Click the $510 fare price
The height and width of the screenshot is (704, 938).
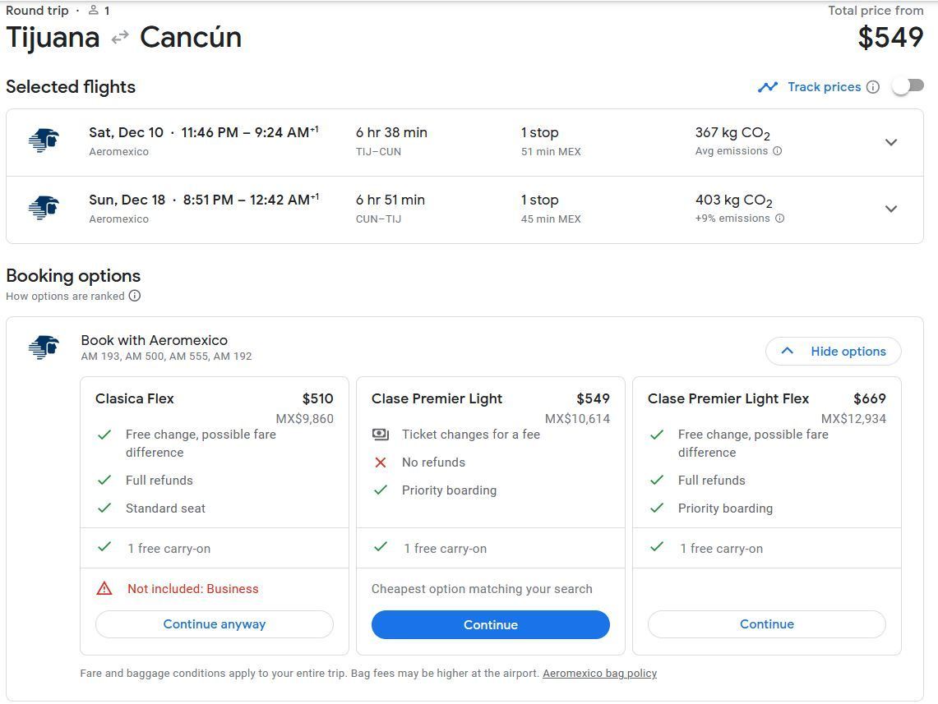(x=317, y=398)
